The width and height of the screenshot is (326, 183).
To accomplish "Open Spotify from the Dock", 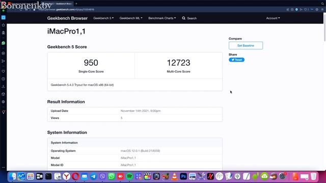I will pos(129,176).
